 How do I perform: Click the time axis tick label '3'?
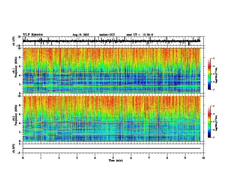pyautogui.click(x=77, y=158)
